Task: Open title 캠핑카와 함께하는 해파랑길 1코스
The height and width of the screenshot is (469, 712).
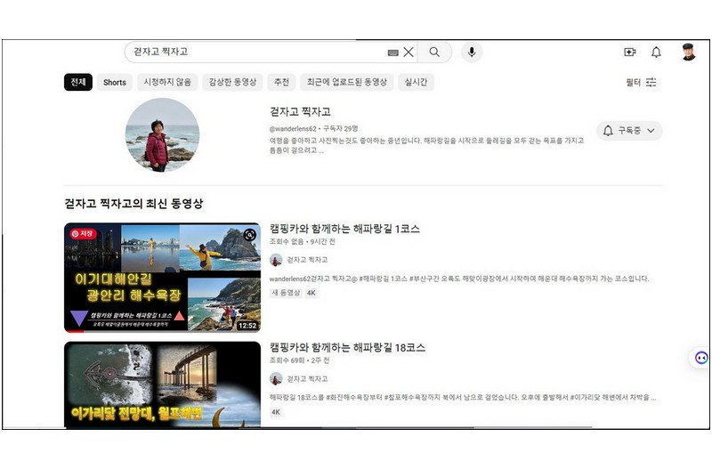Action: coord(344,229)
